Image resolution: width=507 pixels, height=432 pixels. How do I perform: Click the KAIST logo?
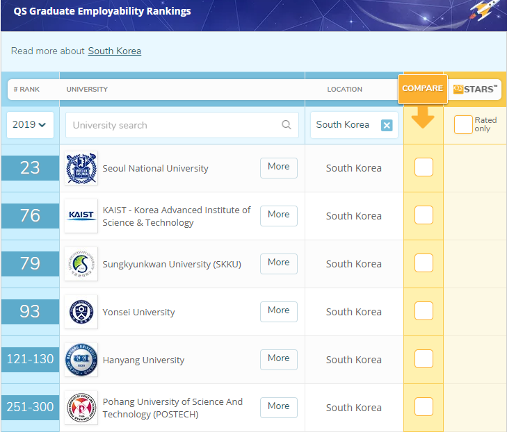click(81, 216)
